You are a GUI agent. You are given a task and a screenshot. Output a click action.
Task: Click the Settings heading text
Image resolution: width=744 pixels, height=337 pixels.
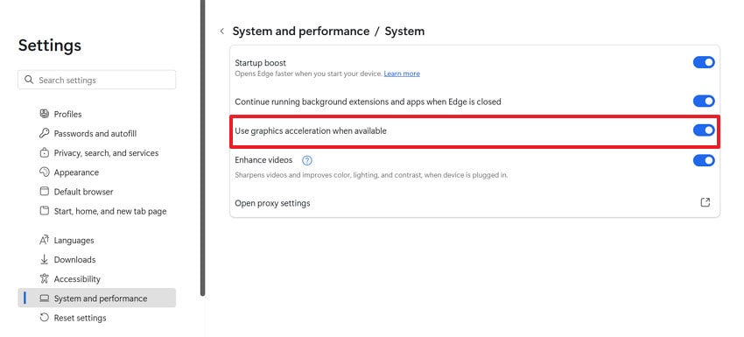tap(50, 46)
